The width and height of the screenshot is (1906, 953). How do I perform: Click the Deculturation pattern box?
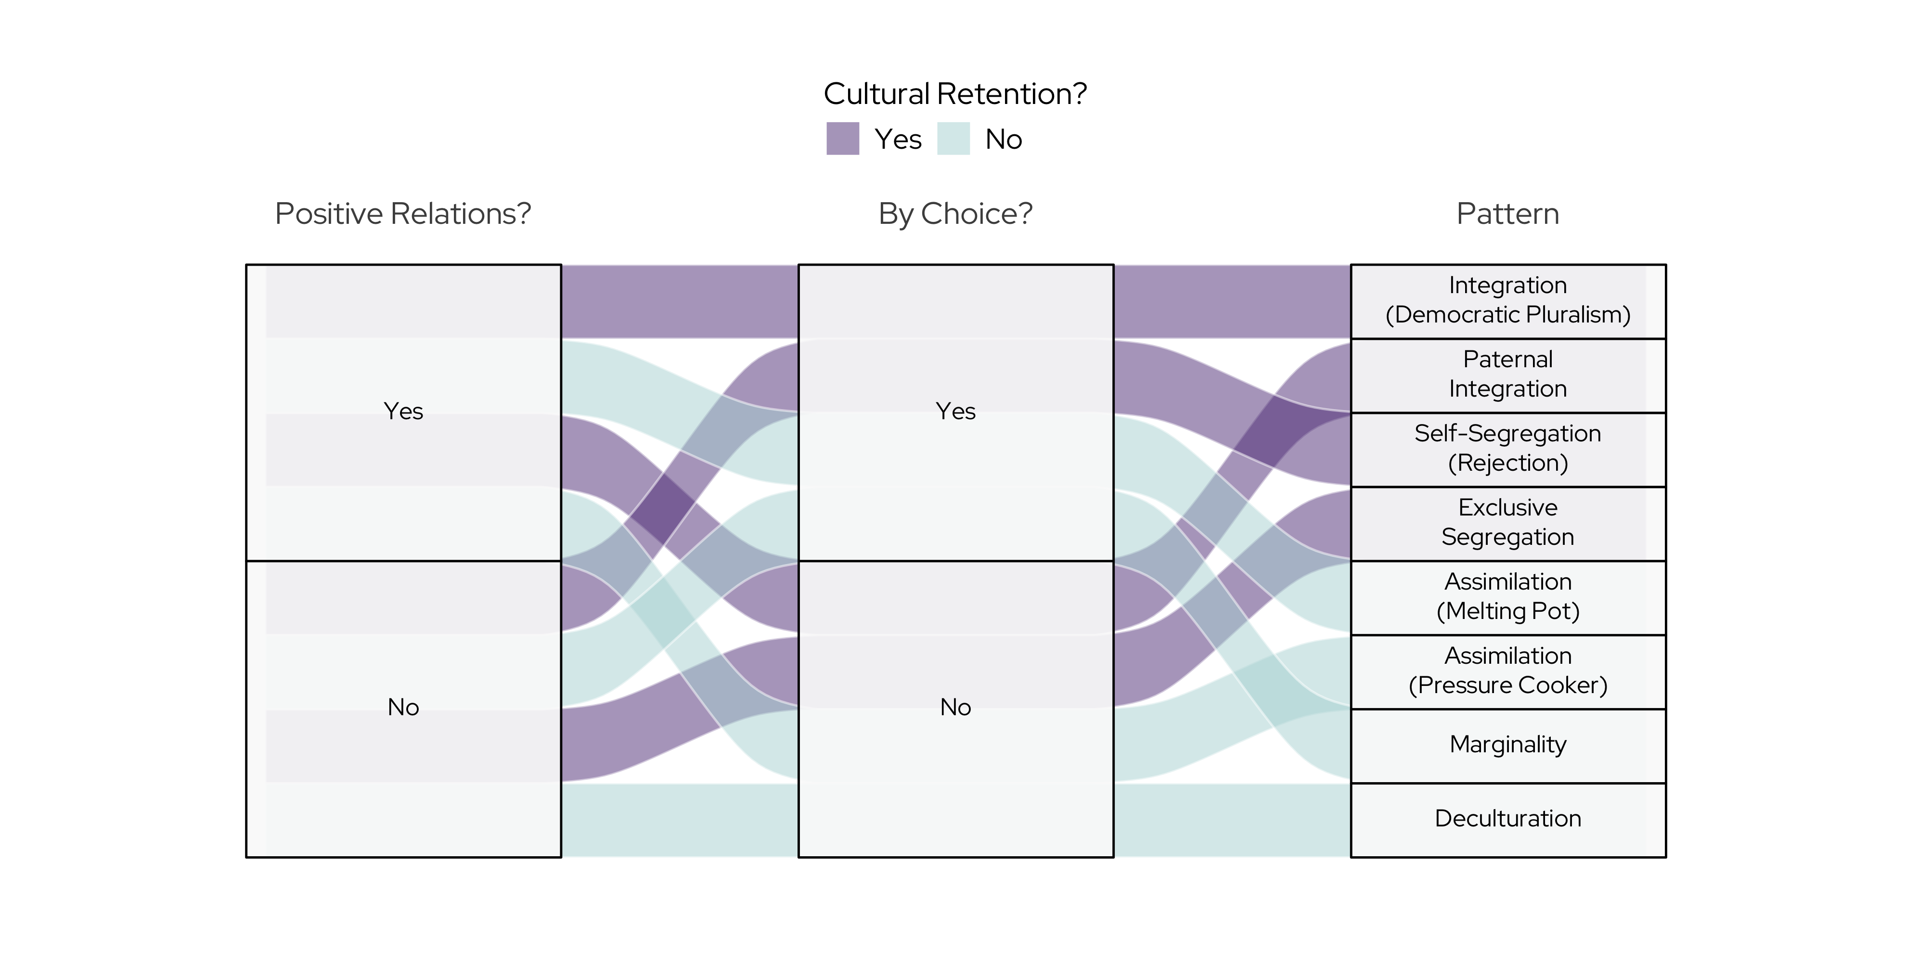pos(1507,818)
